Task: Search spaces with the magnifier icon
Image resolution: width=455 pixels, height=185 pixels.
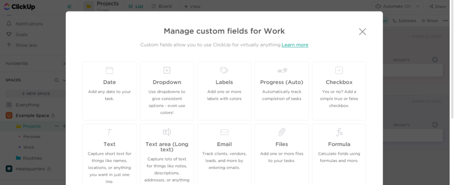Action: tap(56, 80)
